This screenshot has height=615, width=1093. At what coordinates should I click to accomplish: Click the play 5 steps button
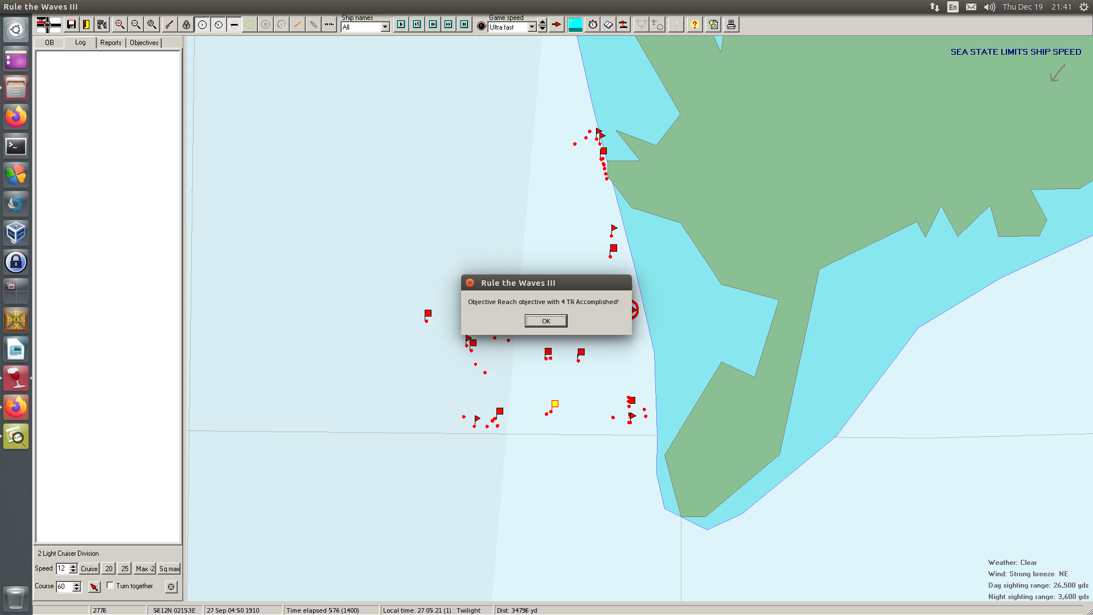click(417, 24)
